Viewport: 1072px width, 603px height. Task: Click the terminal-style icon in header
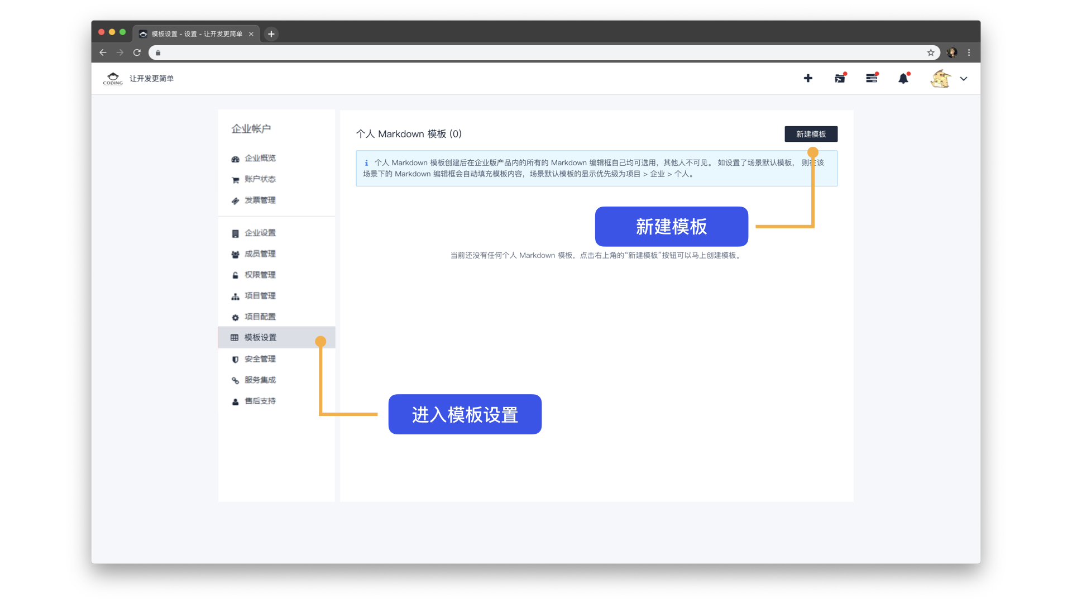(x=840, y=79)
